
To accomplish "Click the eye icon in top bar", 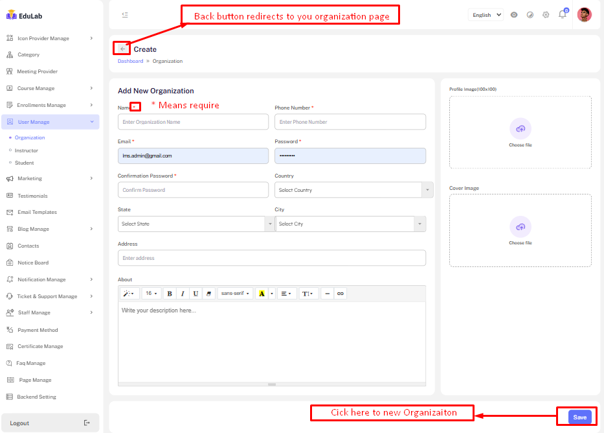I will click(514, 15).
